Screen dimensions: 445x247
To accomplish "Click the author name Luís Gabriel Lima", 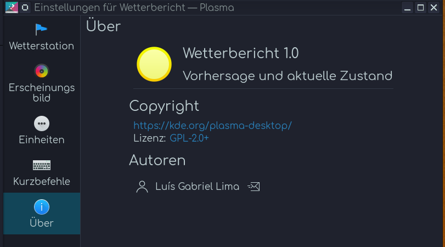I will tap(197, 187).
